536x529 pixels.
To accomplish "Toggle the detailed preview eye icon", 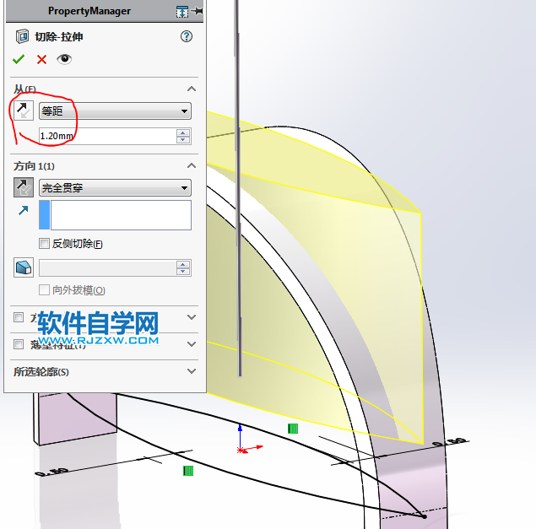I will (x=64, y=59).
